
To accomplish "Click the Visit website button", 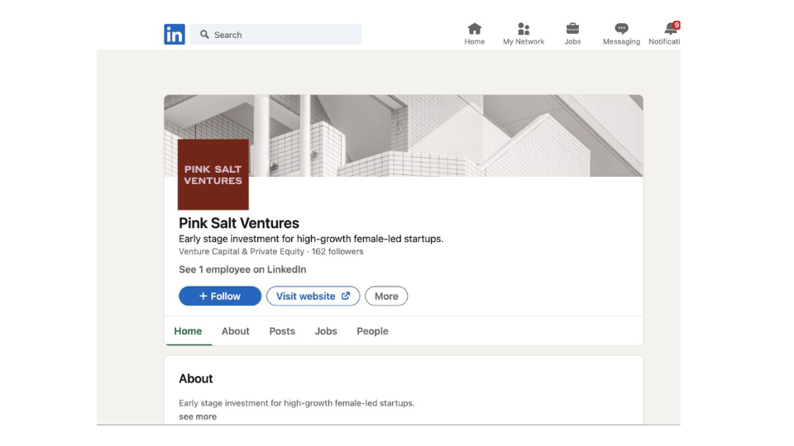I will coord(313,297).
